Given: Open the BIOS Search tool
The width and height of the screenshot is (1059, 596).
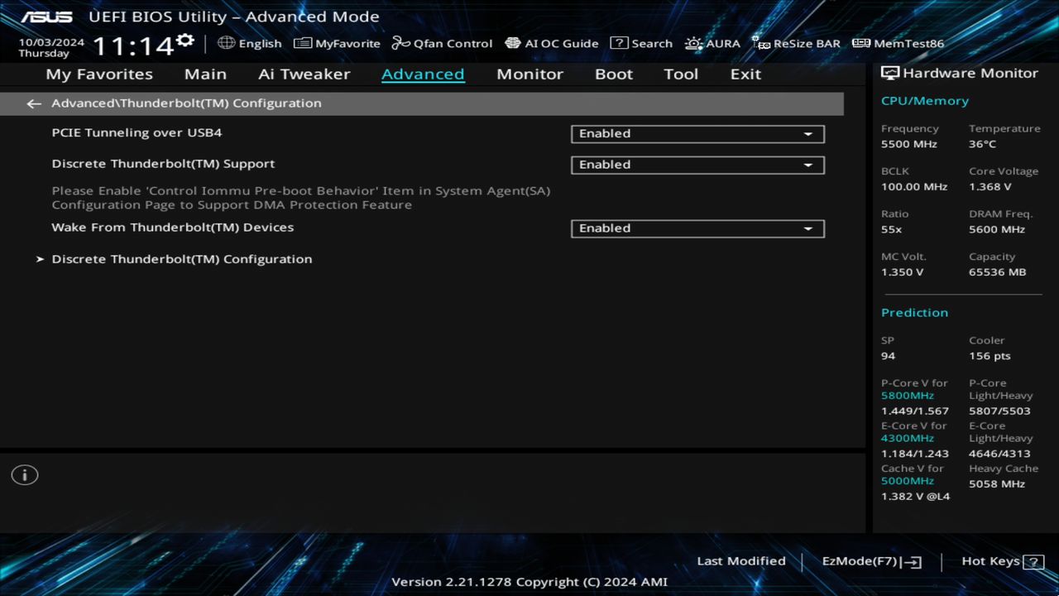Looking at the screenshot, I should coord(641,43).
